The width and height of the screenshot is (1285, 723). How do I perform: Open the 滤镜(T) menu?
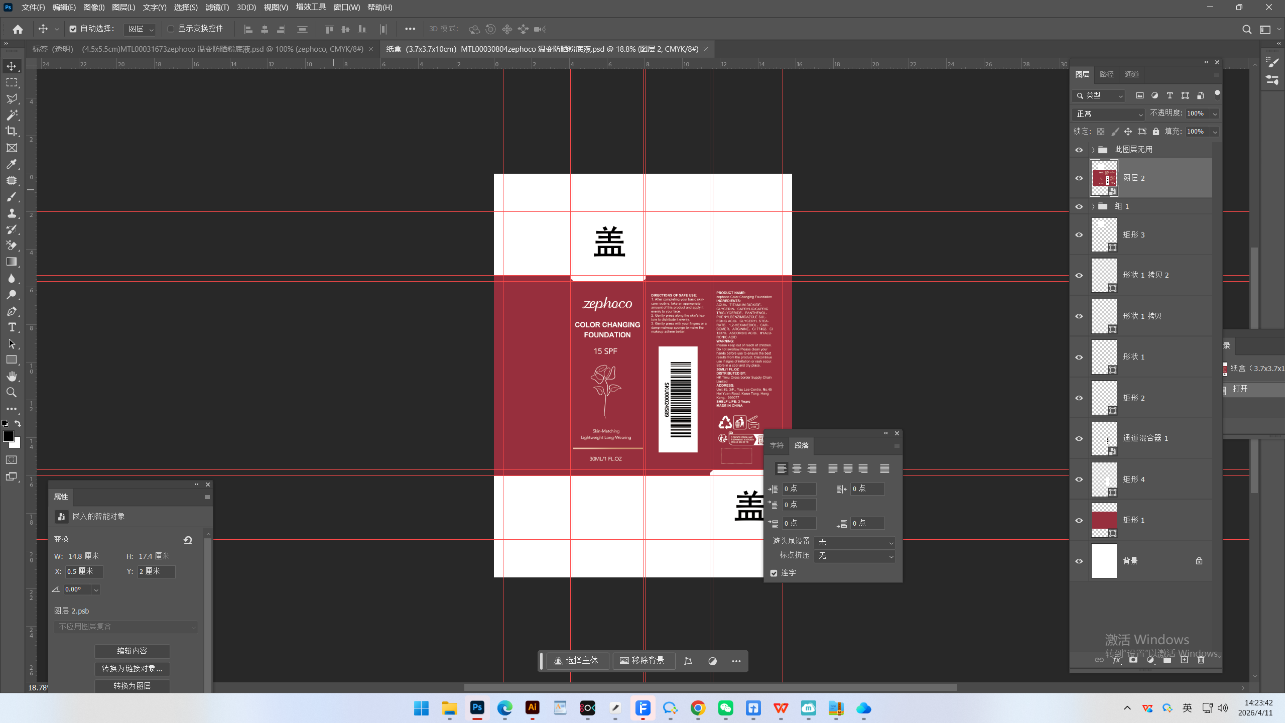tap(217, 8)
